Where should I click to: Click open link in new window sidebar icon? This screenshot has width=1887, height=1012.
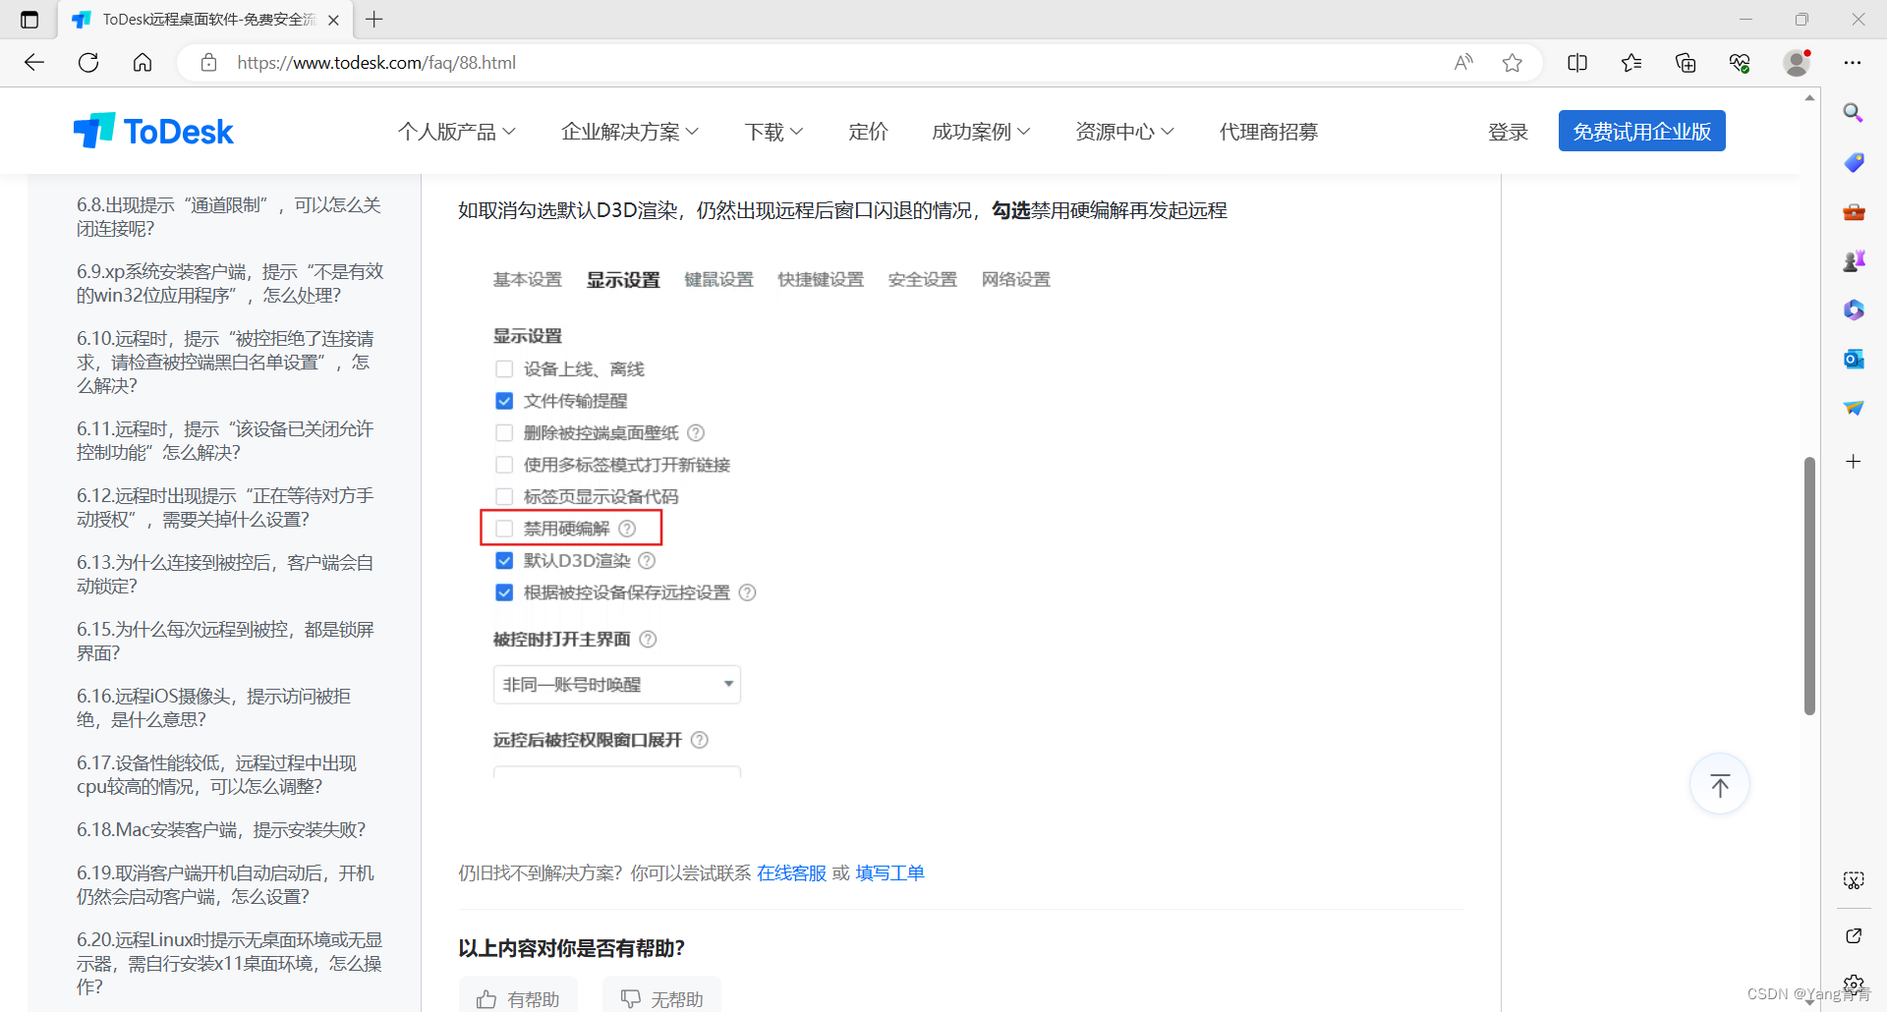tap(1854, 935)
